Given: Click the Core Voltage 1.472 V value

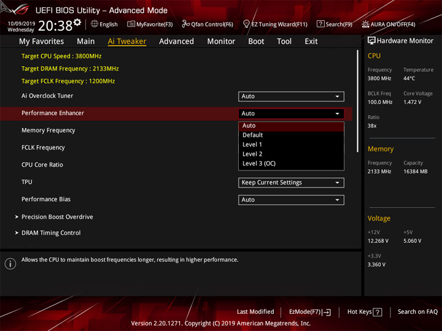Looking at the screenshot, I should point(413,102).
